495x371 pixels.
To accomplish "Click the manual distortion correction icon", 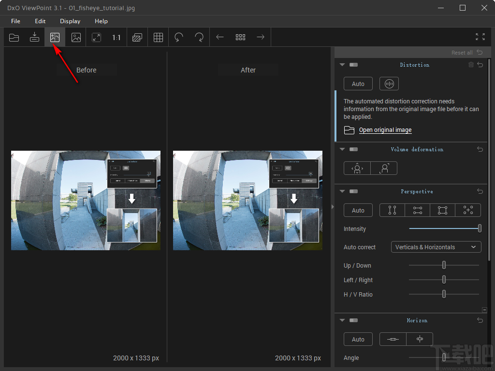I will click(389, 84).
